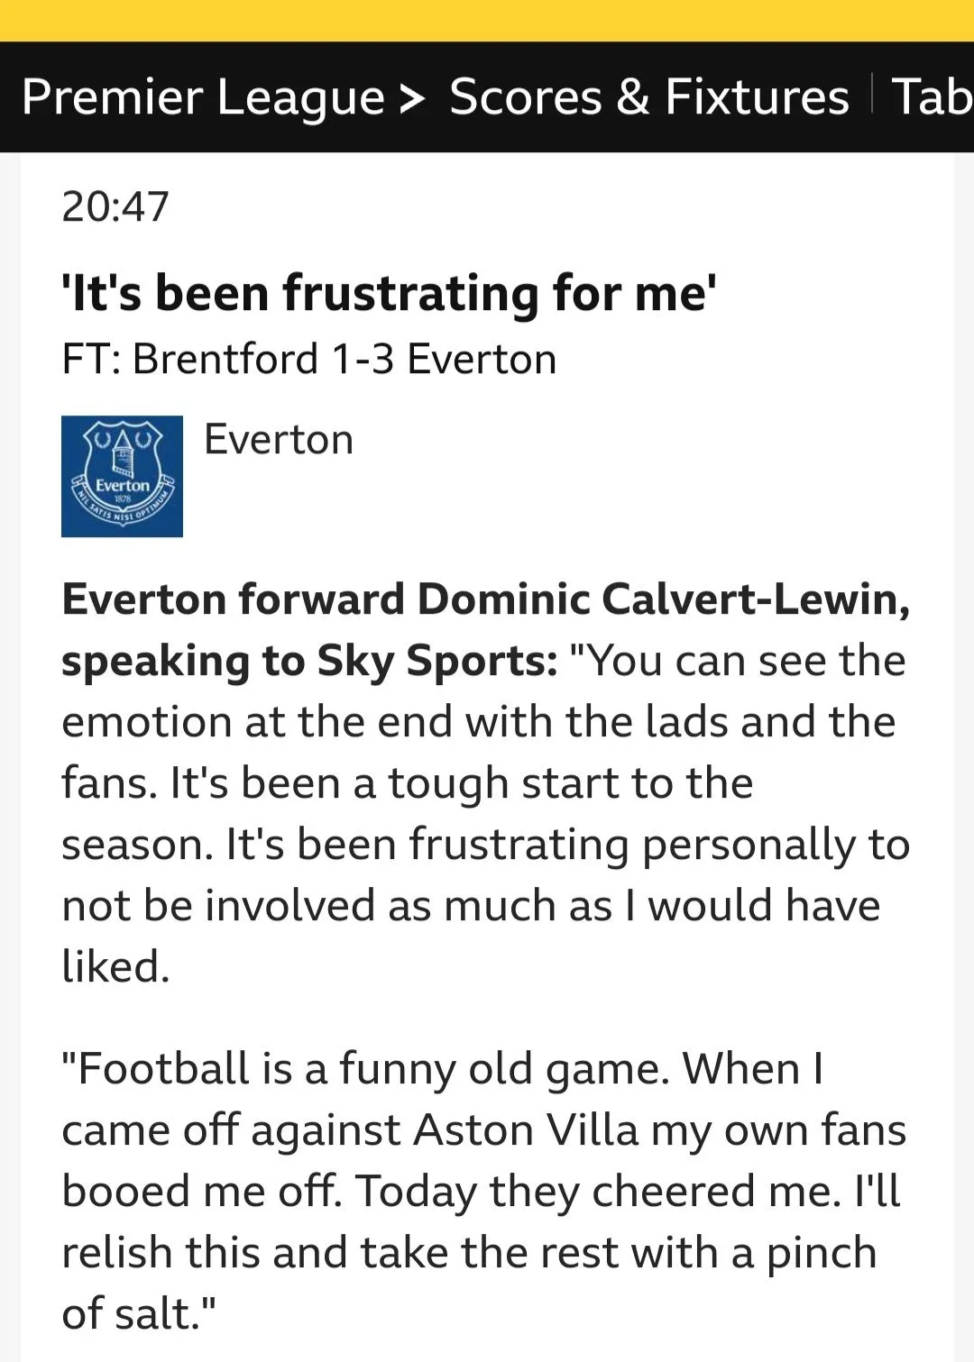Image resolution: width=974 pixels, height=1362 pixels.
Task: Open the partially visible Tab item
Action: coord(932,97)
